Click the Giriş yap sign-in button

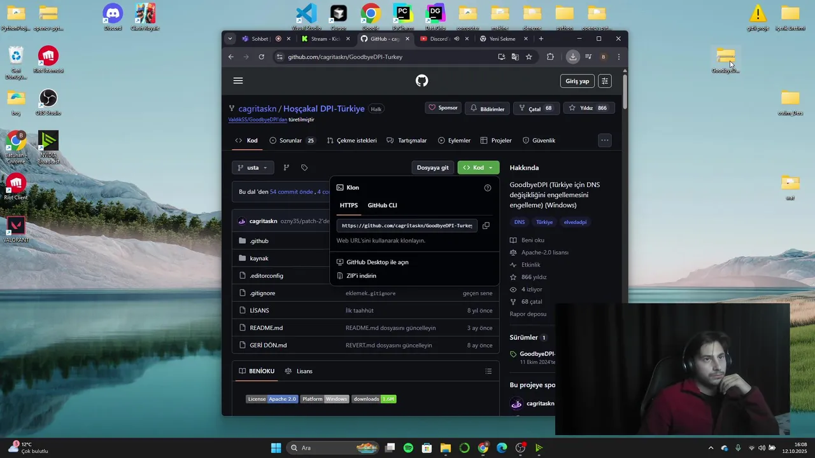pyautogui.click(x=578, y=81)
